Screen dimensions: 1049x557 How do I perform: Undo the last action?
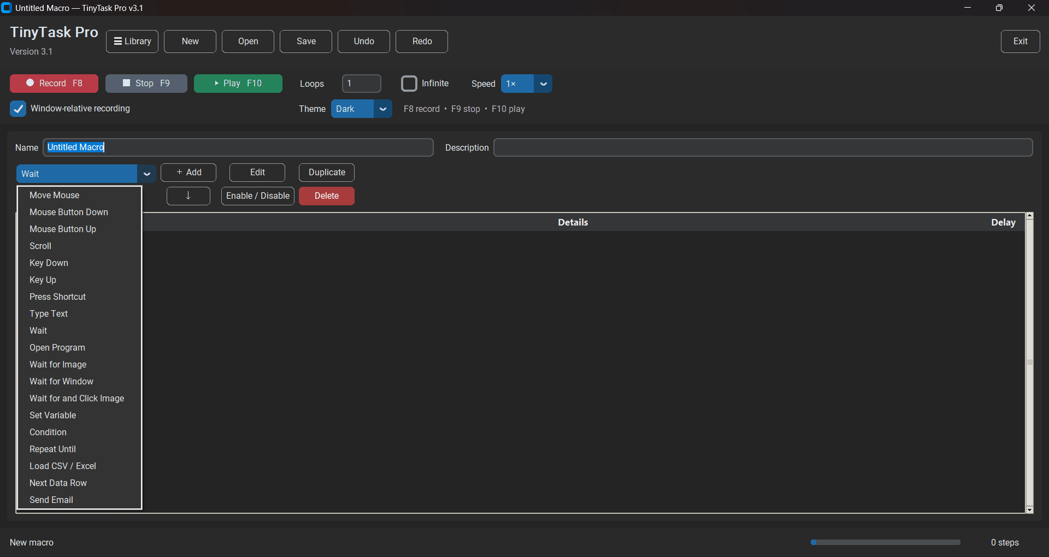click(364, 42)
